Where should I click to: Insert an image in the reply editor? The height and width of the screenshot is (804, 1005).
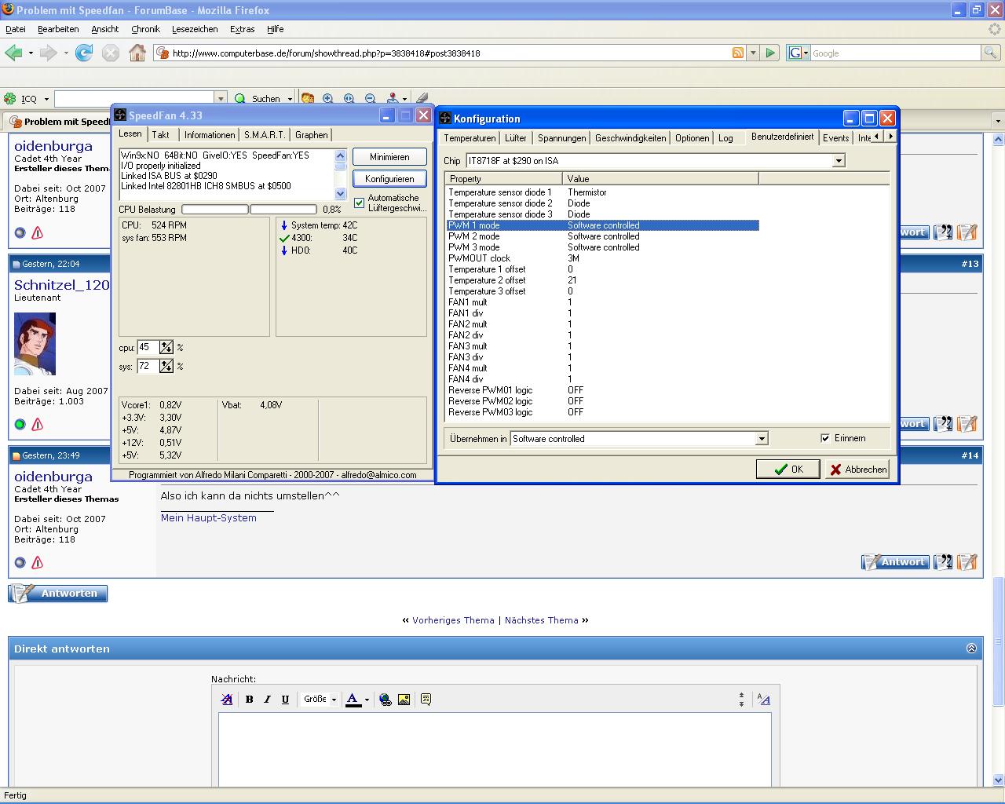[404, 700]
